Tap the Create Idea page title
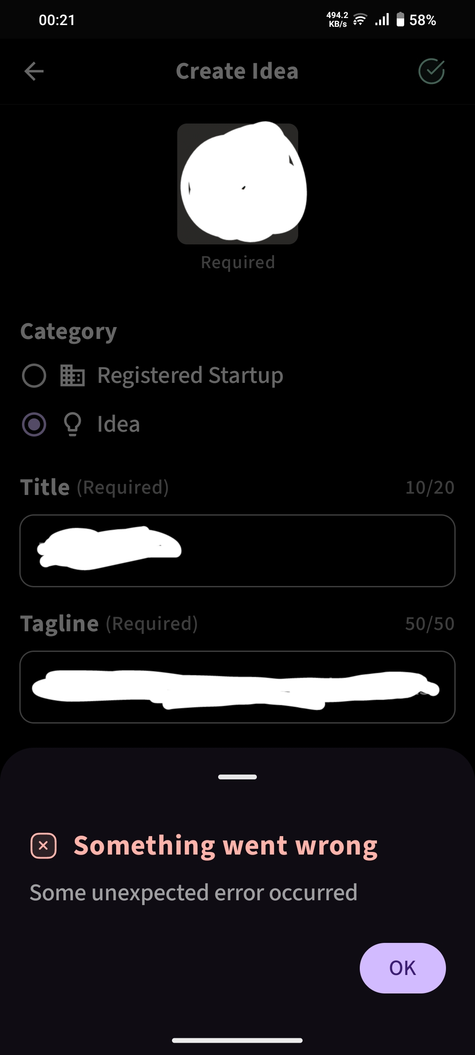Screen dimensions: 475x1055 pos(237,71)
